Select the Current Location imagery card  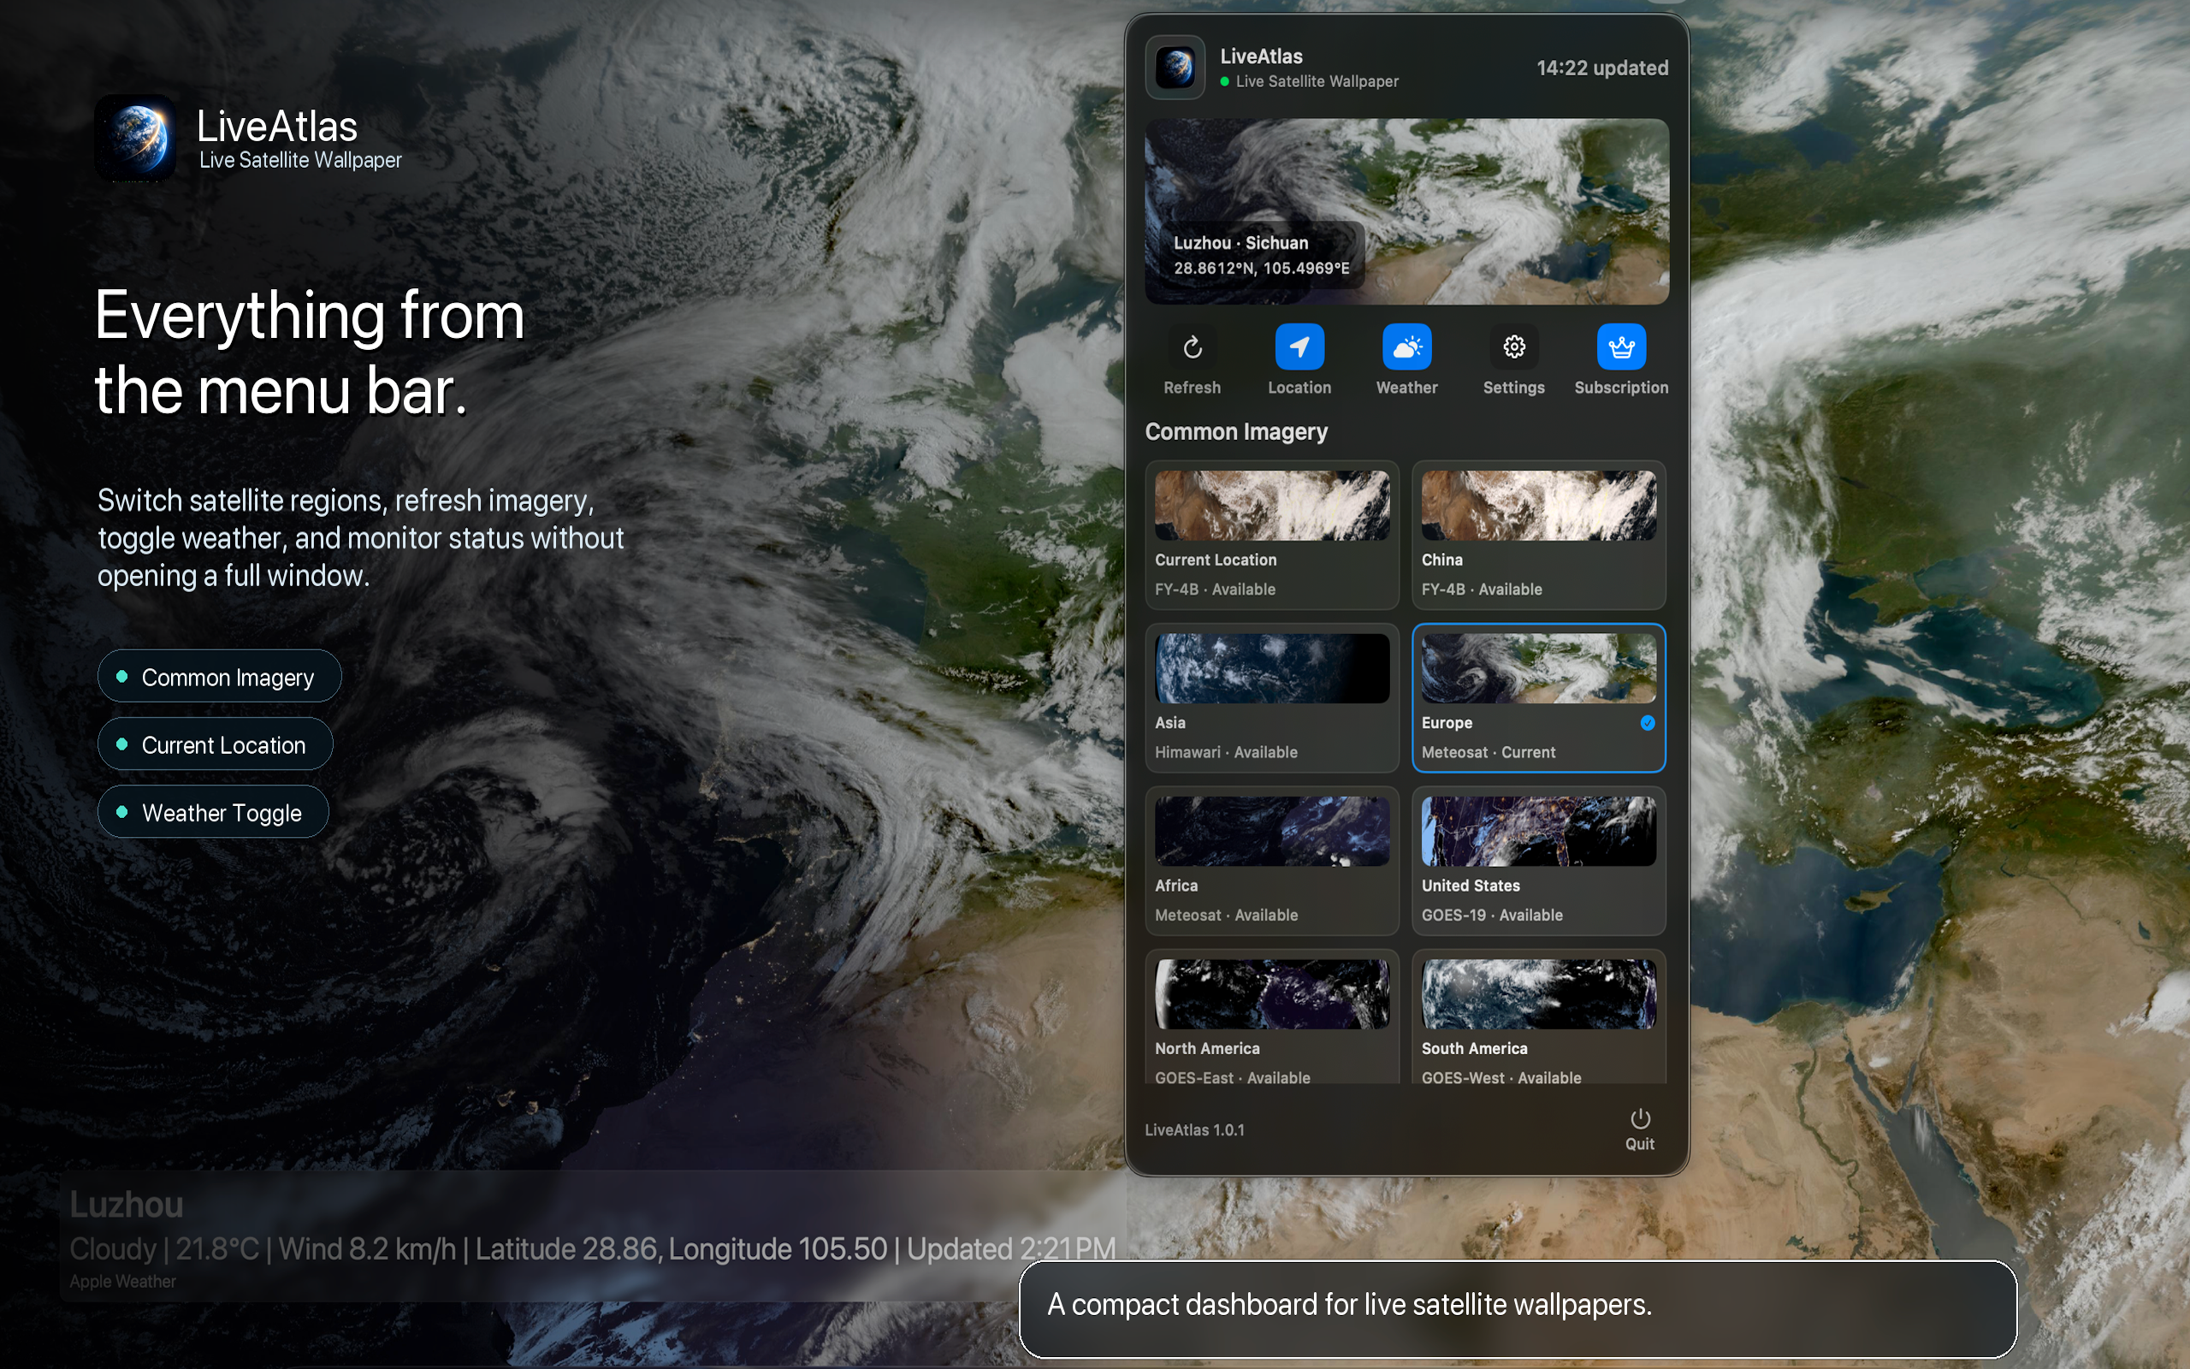1271,534
